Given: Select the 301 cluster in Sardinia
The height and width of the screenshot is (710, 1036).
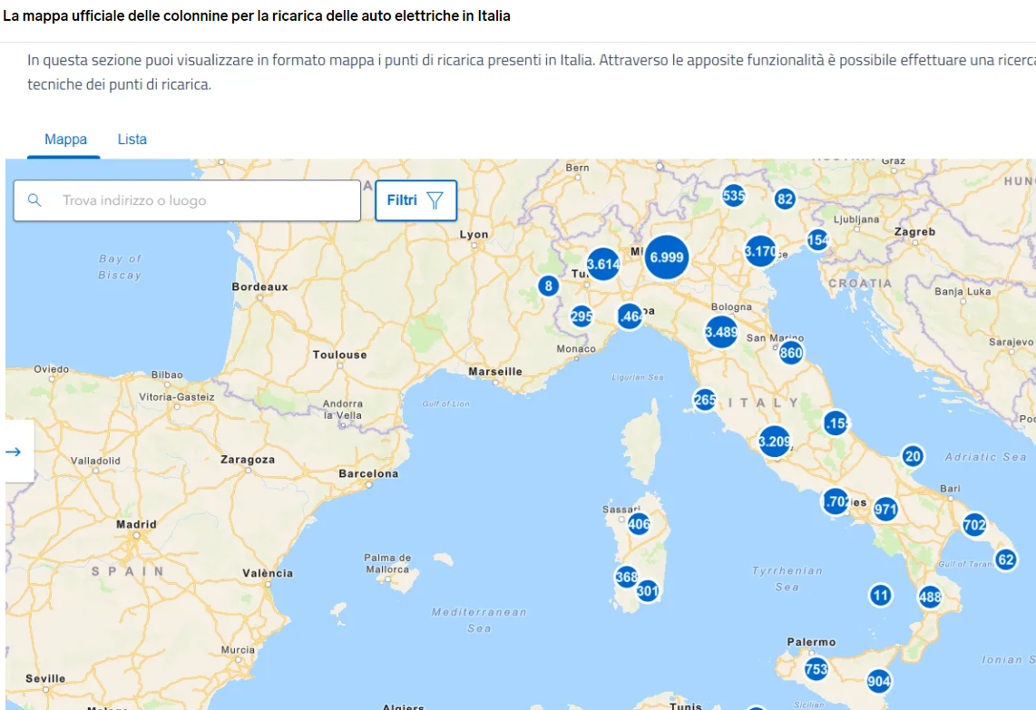Looking at the screenshot, I should coord(647,590).
